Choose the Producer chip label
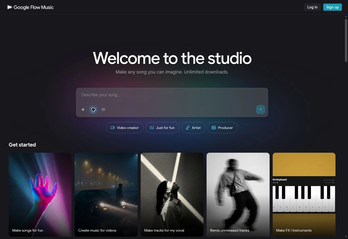348x239 pixels. 225,128
